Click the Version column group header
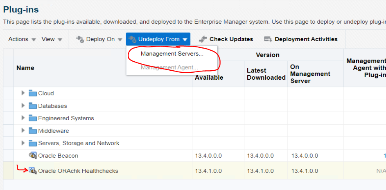Image resolution: width=386 pixels, height=190 pixels. click(x=268, y=55)
